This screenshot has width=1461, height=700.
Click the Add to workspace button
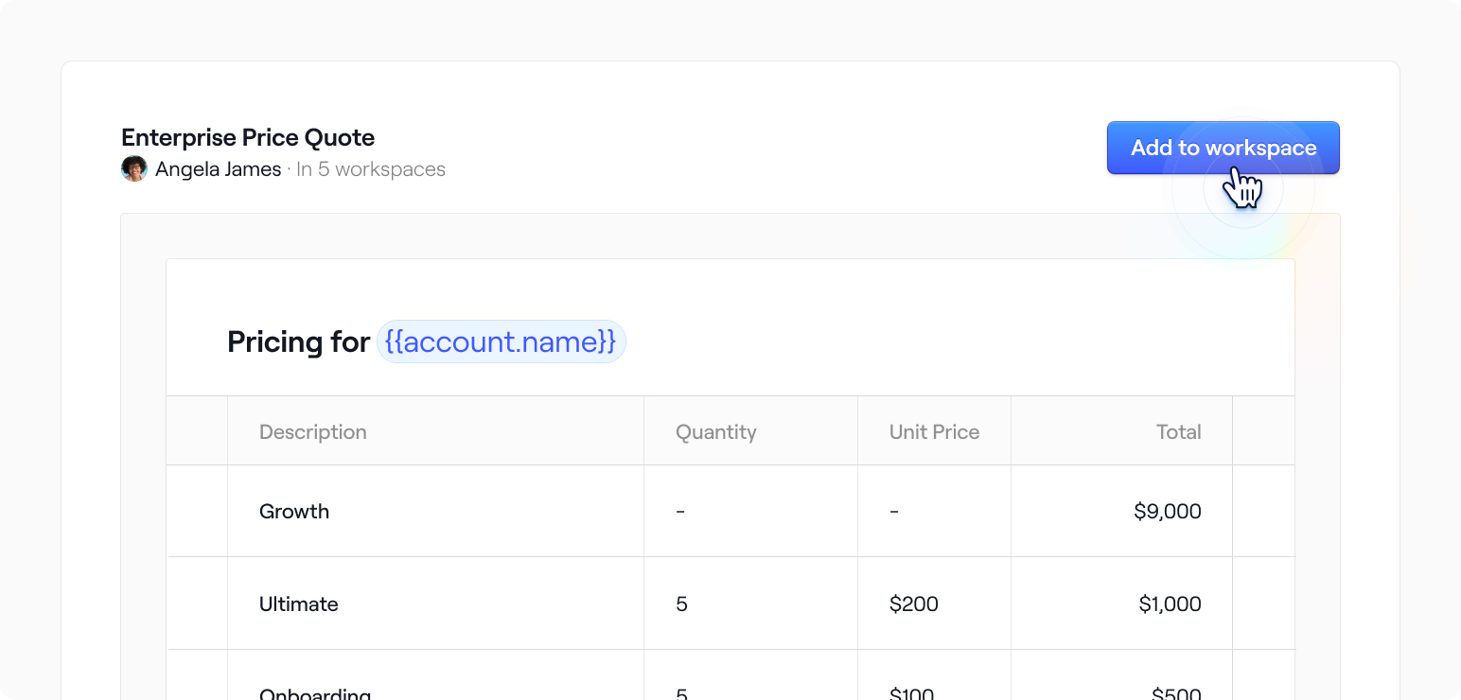pos(1223,148)
